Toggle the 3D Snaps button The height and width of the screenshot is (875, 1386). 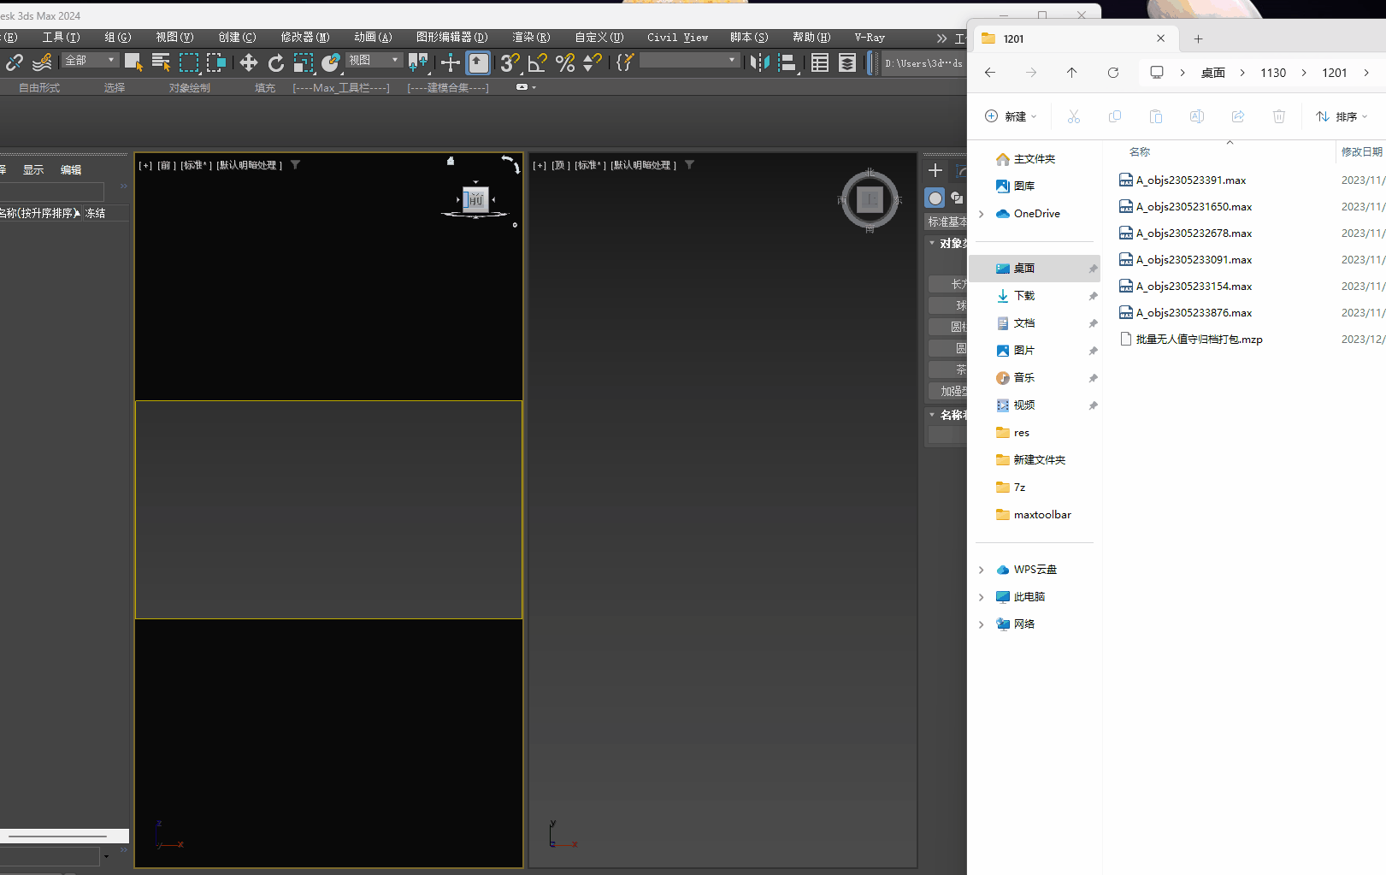pyautogui.click(x=510, y=62)
